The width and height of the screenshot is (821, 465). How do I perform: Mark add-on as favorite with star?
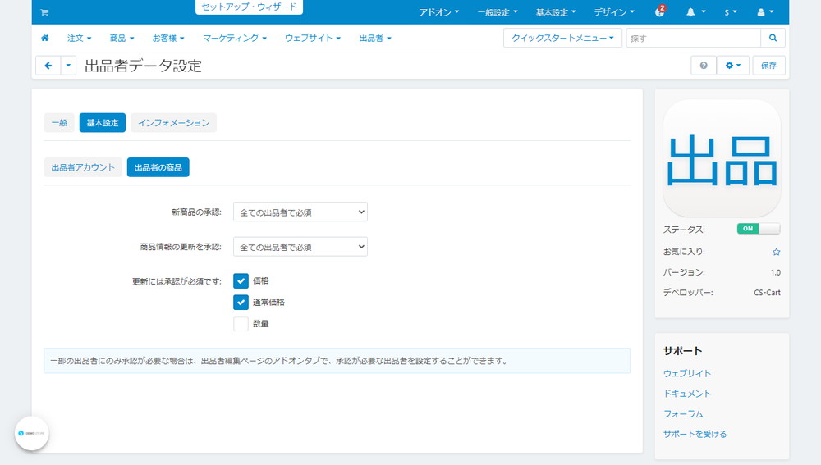coord(776,252)
